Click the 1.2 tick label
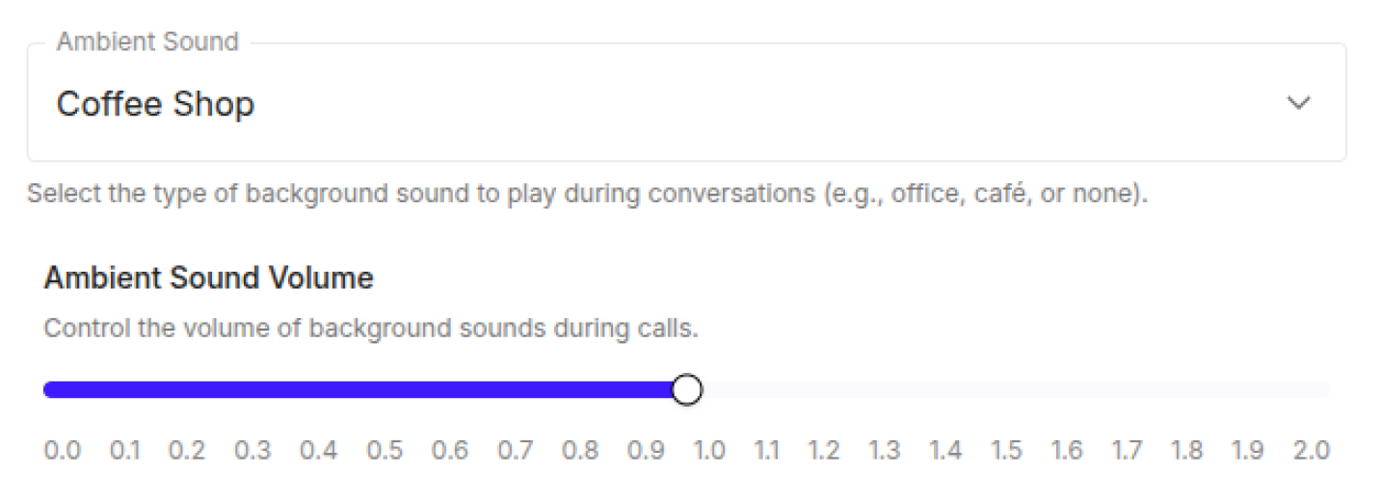Image resolution: width=1380 pixels, height=501 pixels. coord(824,451)
